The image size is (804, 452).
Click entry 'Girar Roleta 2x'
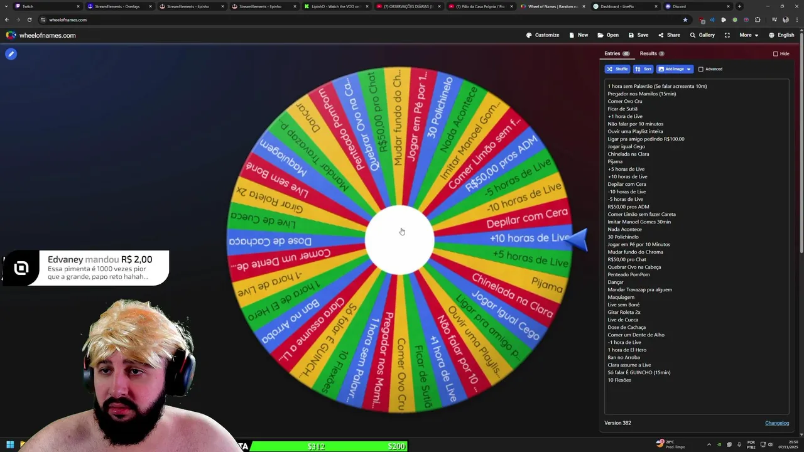click(x=624, y=312)
